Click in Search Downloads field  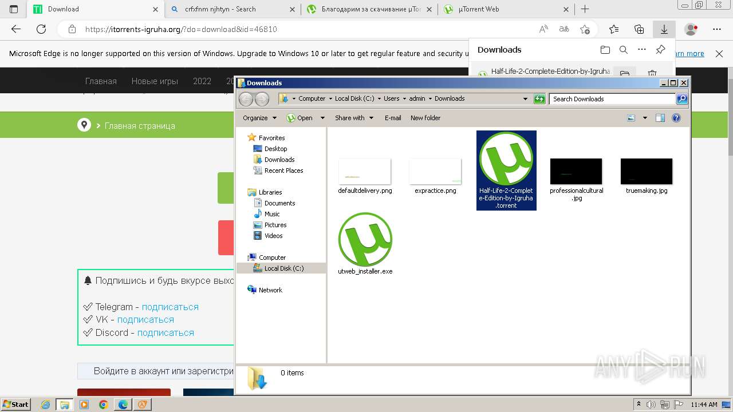click(612, 98)
